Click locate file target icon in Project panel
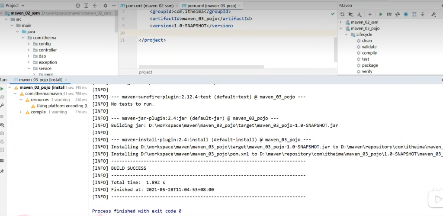 point(78,6)
